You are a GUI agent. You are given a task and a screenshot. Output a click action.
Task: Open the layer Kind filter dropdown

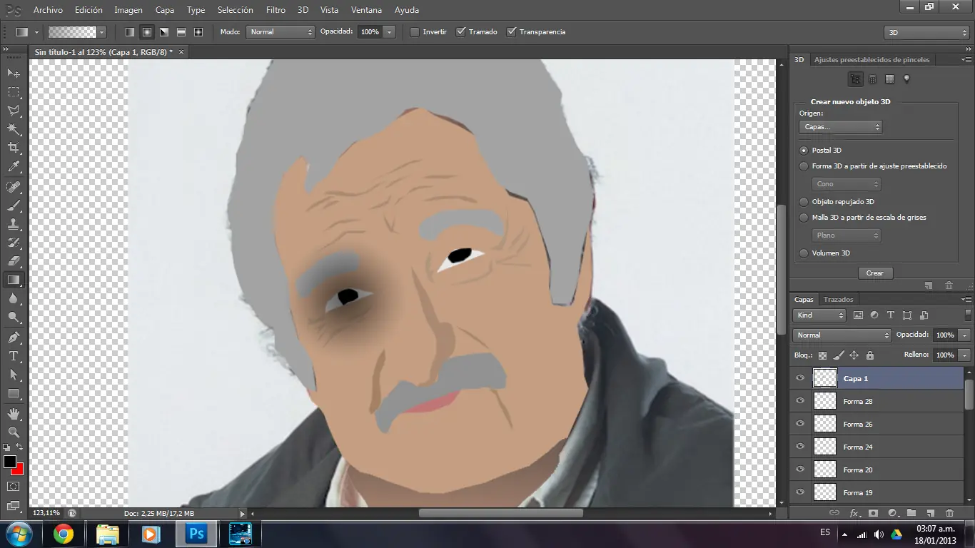pyautogui.click(x=819, y=315)
